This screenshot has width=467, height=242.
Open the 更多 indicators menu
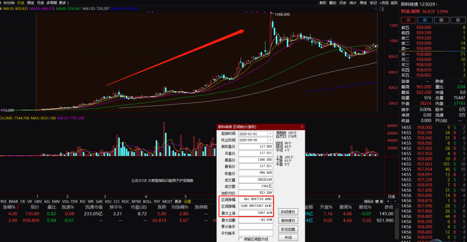[x=178, y=201]
